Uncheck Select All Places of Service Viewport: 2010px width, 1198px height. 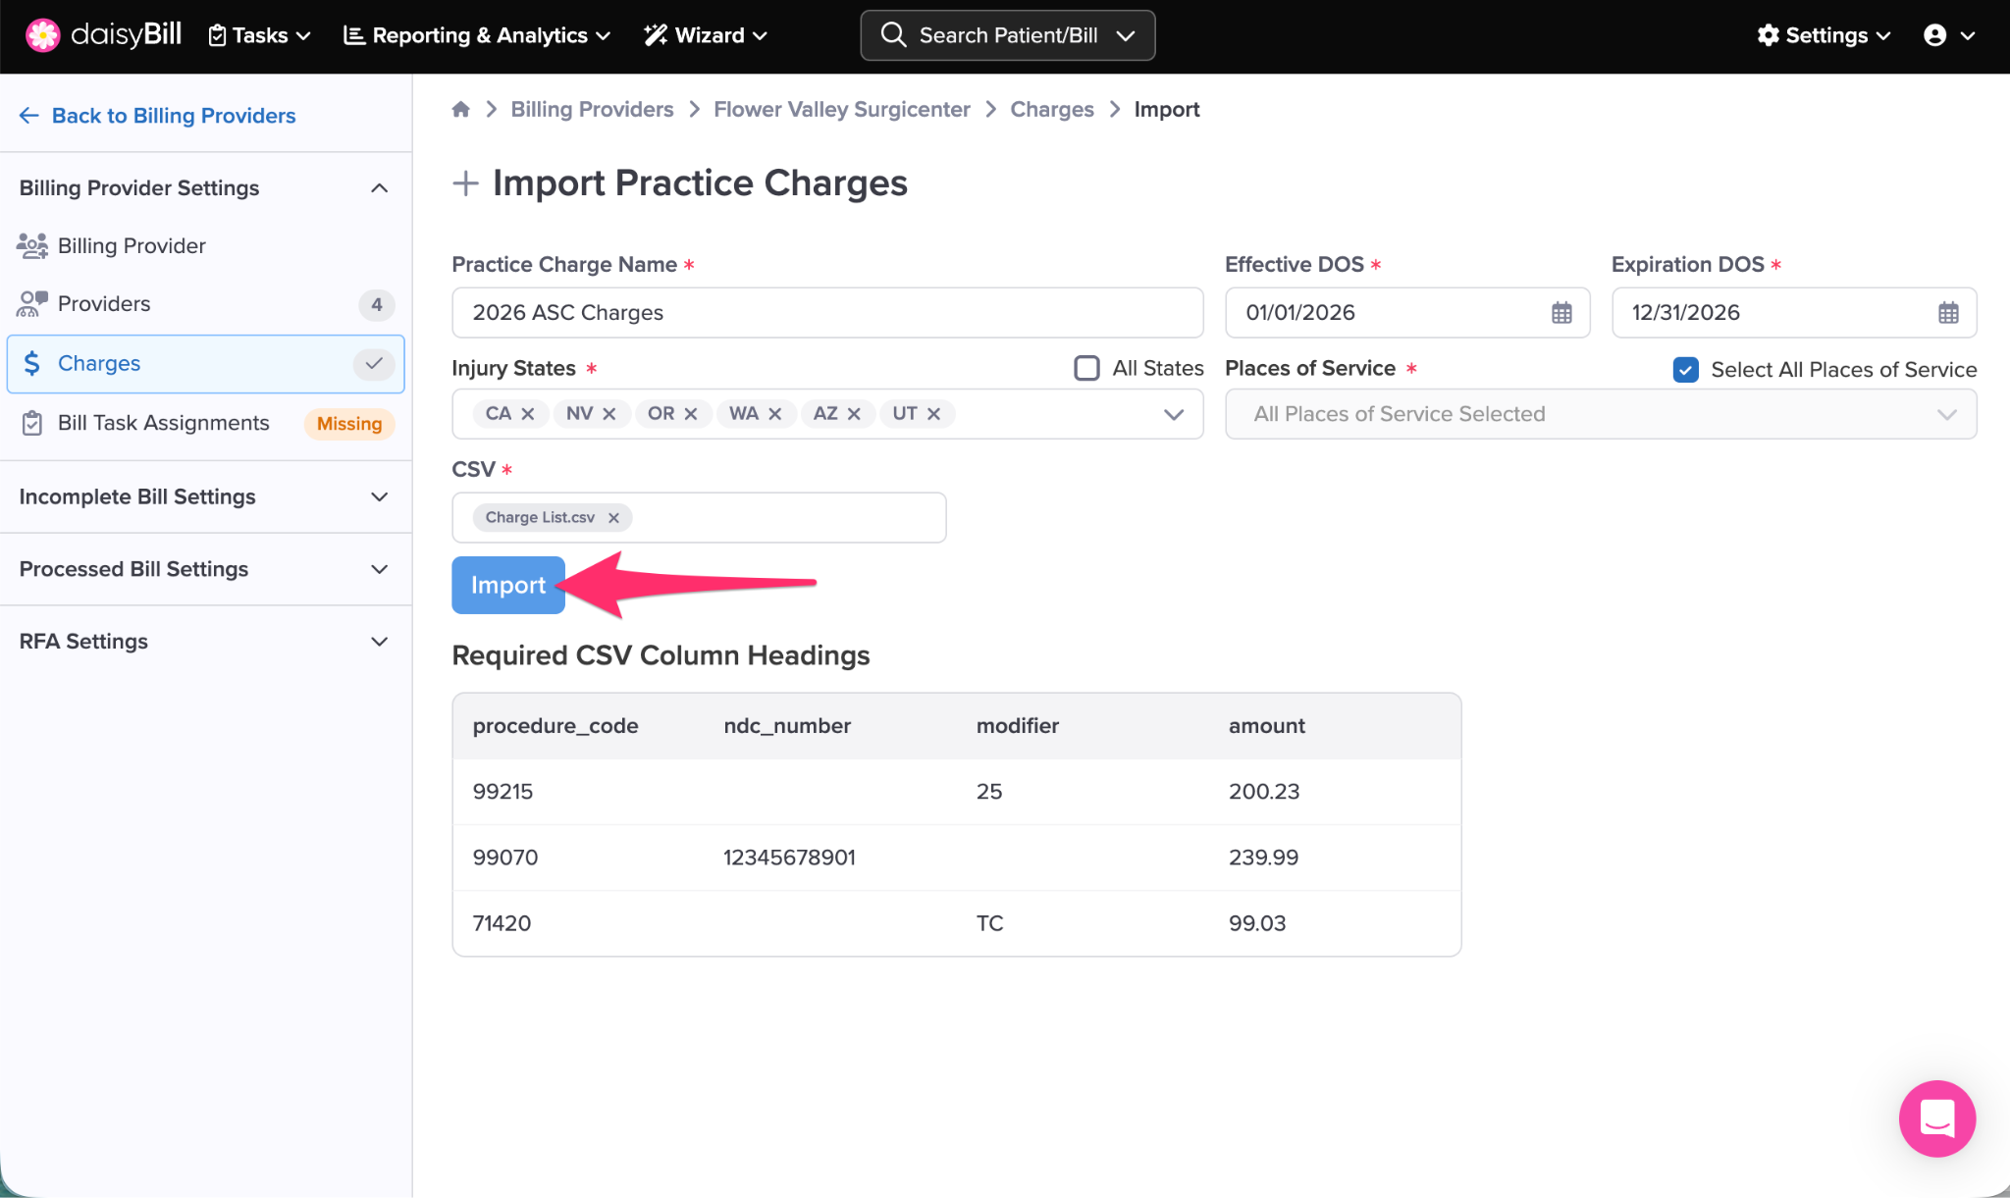[1685, 370]
